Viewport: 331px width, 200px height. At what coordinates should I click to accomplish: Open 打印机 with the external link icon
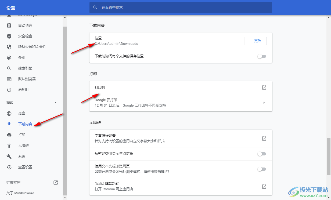264,87
